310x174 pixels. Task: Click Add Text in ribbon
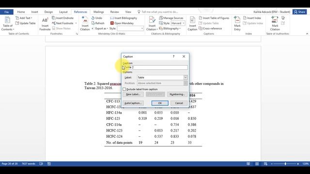tap(24, 18)
